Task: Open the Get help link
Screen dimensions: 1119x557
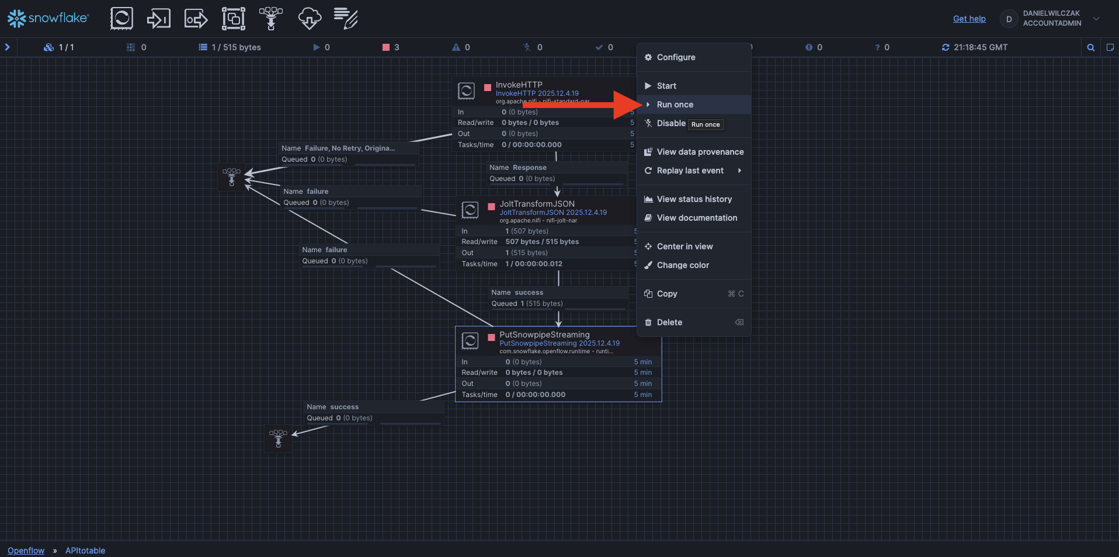Action: coord(969,19)
